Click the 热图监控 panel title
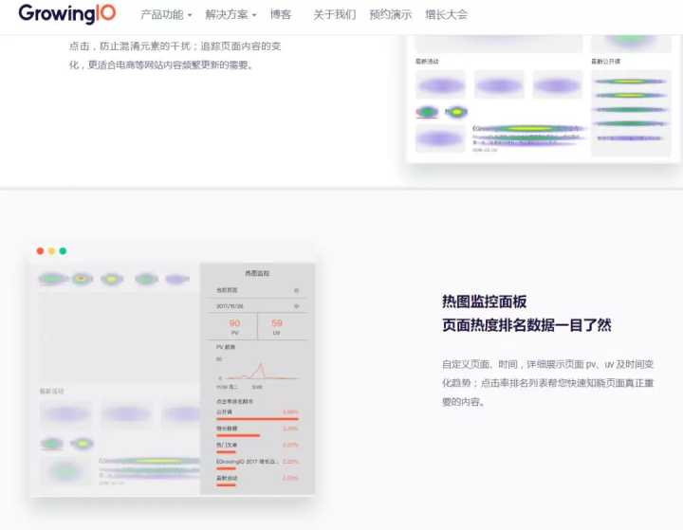The height and width of the screenshot is (530, 683). pyautogui.click(x=256, y=273)
